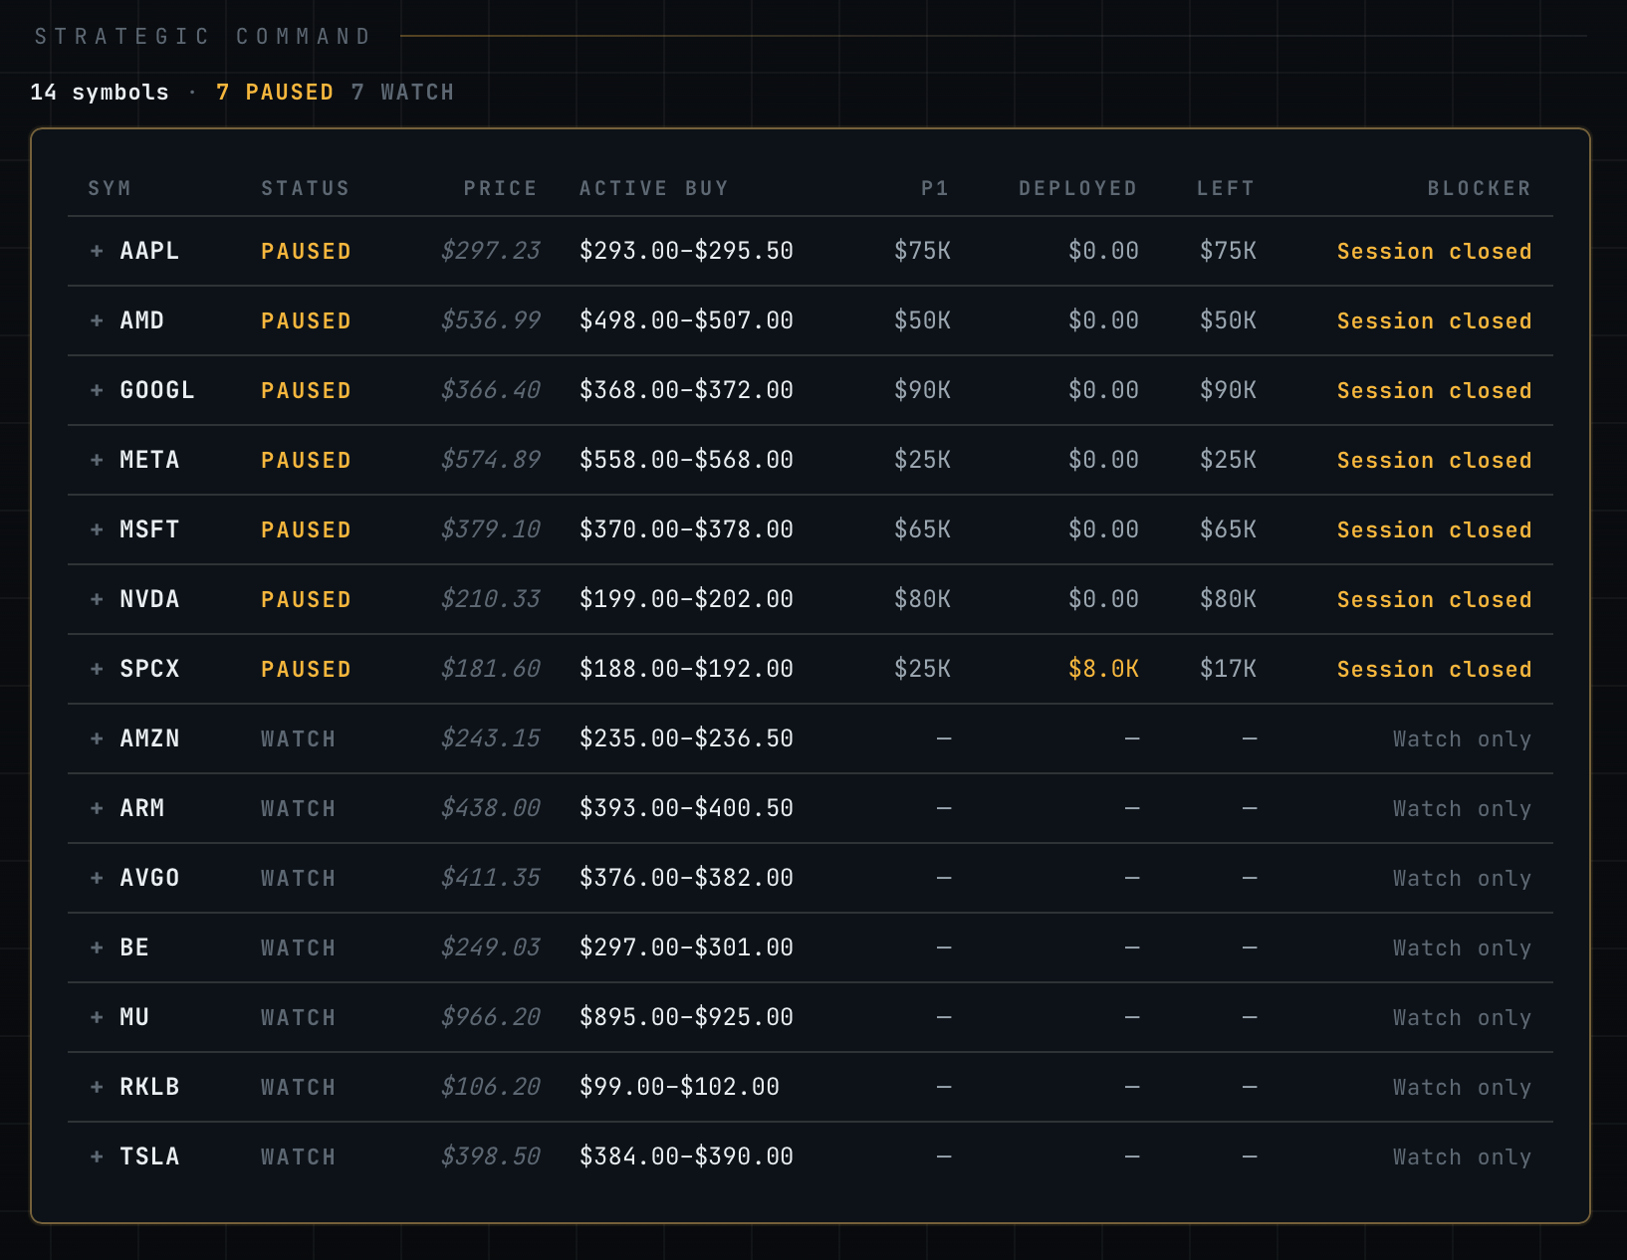
Task: Click the LEFT column header
Action: [1226, 188]
